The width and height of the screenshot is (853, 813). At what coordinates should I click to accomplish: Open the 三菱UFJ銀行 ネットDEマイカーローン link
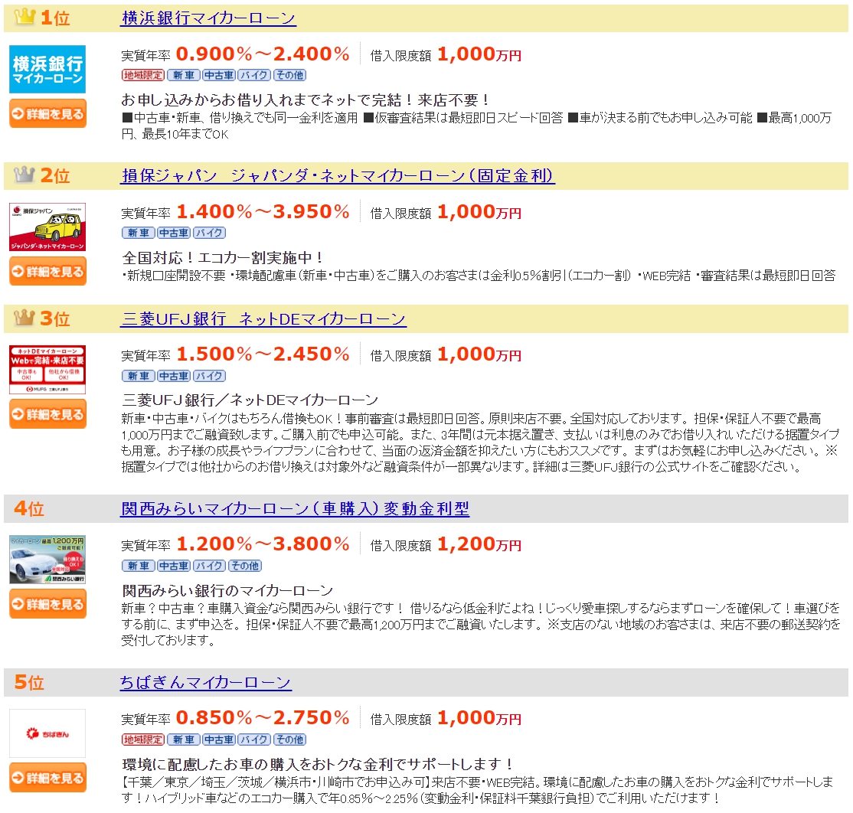[263, 318]
